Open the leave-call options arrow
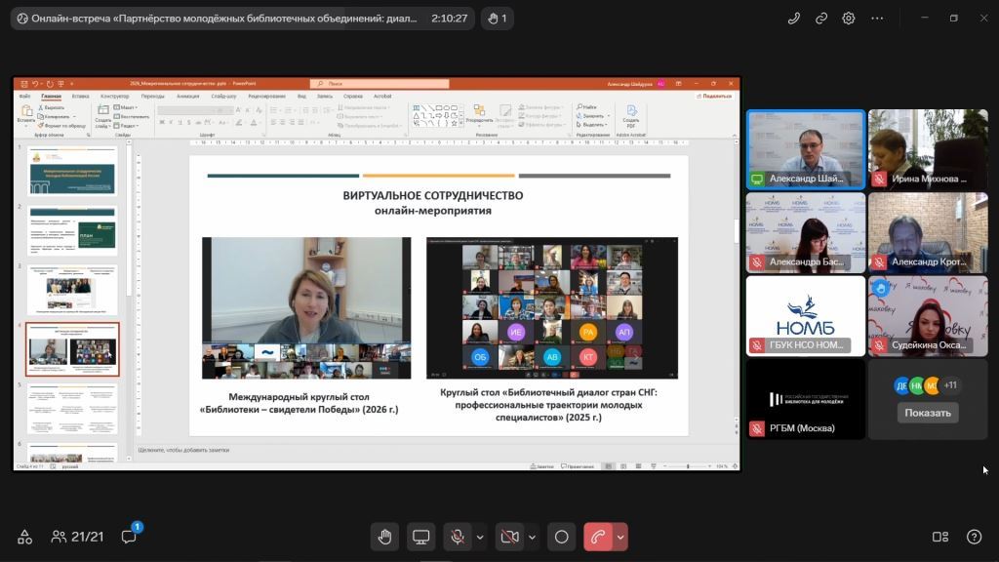Screen dimensions: 999x562 [619, 538]
